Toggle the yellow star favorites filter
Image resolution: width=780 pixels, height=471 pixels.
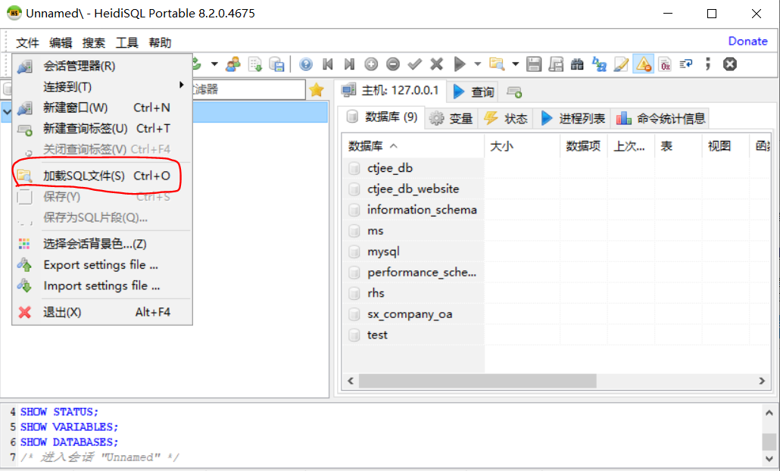click(x=317, y=90)
